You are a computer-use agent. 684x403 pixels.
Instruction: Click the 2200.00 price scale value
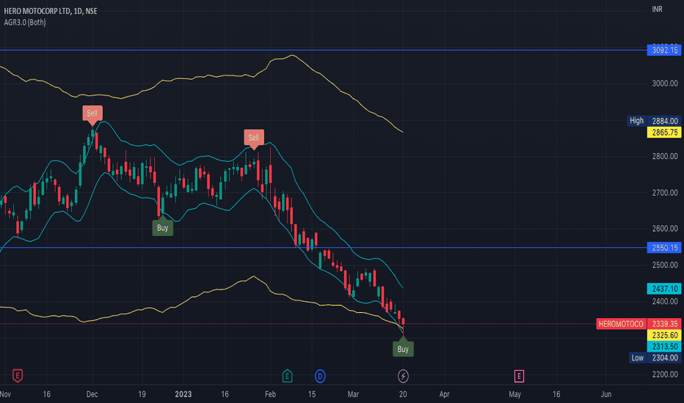665,374
